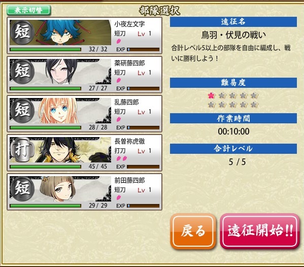Click 薬研藤四郎's green HP bar

[x=45, y=89]
